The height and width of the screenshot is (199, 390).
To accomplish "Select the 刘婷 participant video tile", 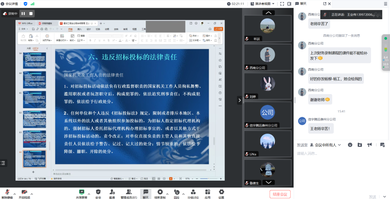I will (x=268, y=86).
